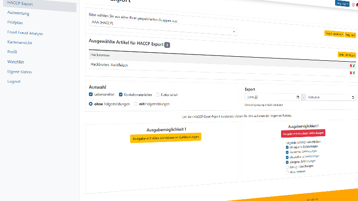The image size is (358, 201).
Task: Open Watchlist in the sidebar
Action: pos(16,62)
